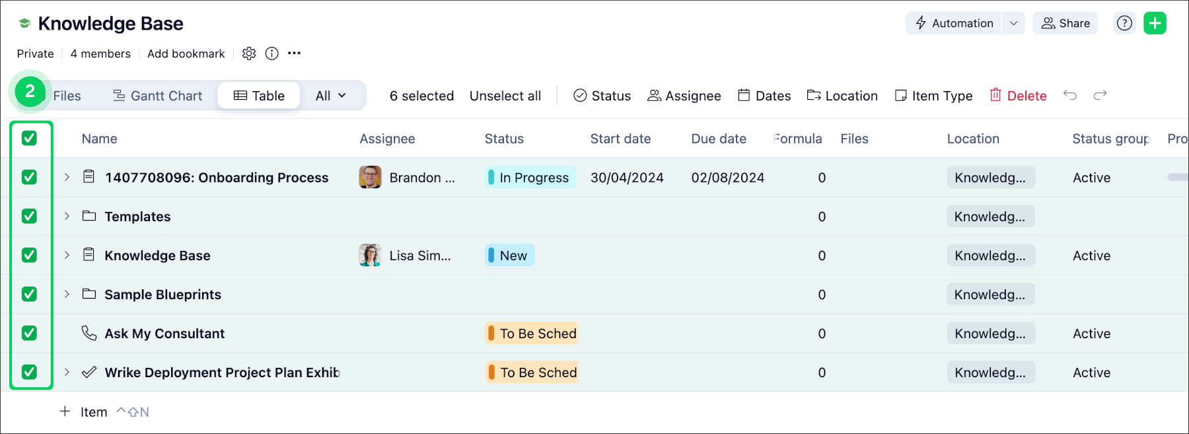
Task: Open the three-dot more options menu
Action: coord(295,54)
